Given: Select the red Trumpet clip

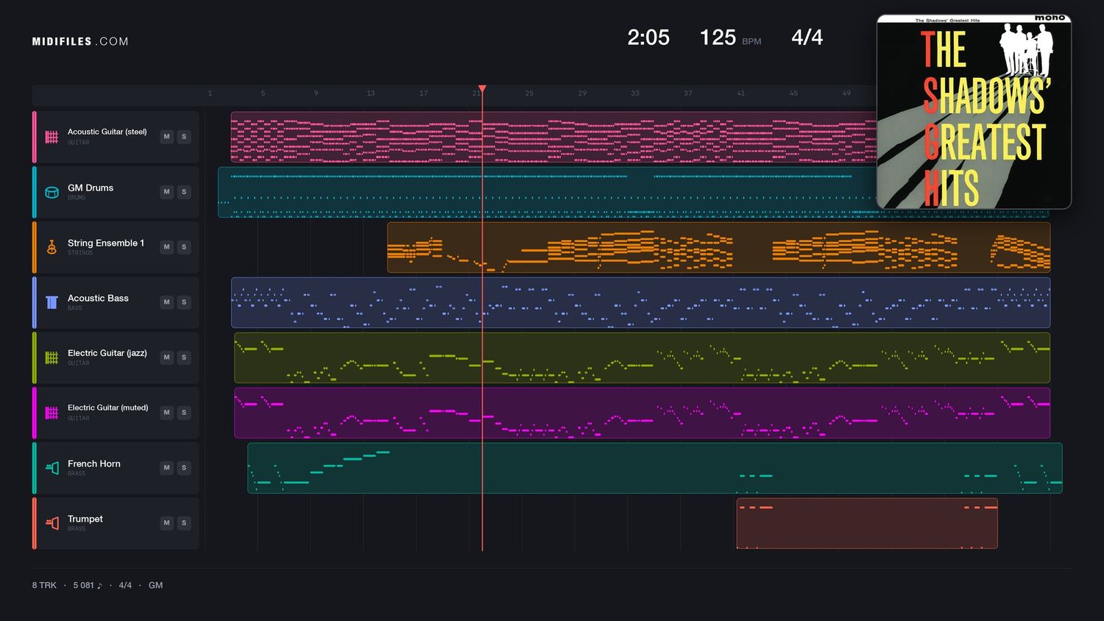Looking at the screenshot, I should (x=867, y=523).
